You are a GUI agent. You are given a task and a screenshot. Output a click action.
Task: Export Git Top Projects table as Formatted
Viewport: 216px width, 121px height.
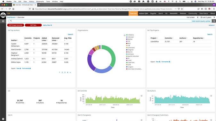[x=166, y=62]
